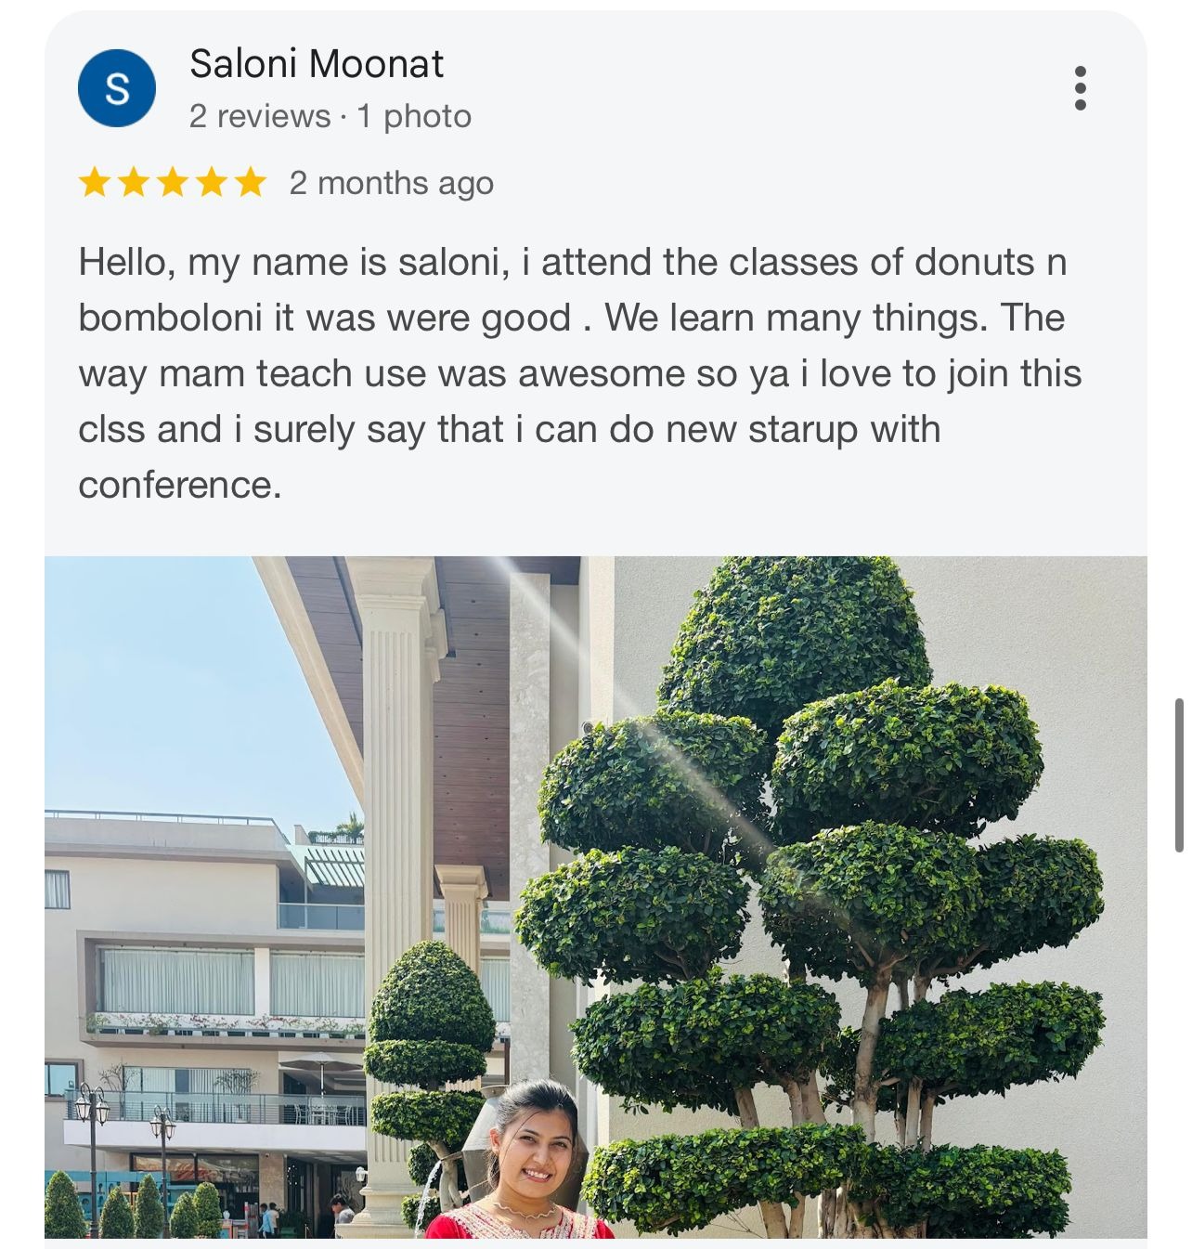Open the three-dot more options menu

(1080, 88)
